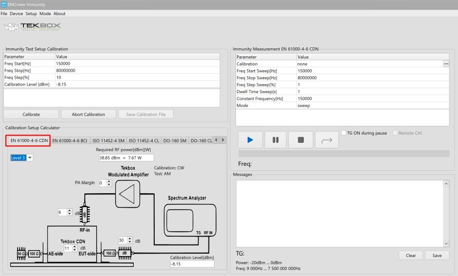Click the step-forward arrow button
The width and height of the screenshot is (458, 276).
coord(327,140)
